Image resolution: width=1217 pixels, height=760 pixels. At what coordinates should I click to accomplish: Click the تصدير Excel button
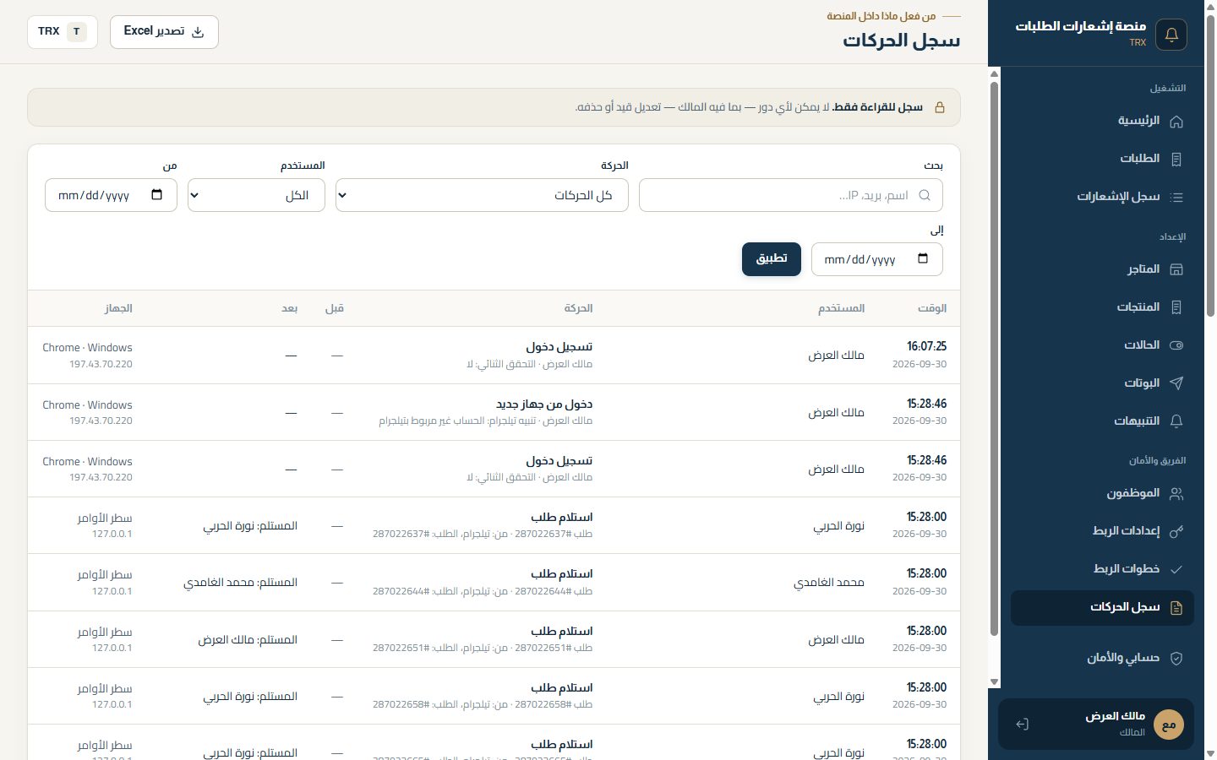click(x=164, y=32)
